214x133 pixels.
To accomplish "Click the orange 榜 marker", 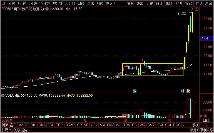I will tap(188, 91).
